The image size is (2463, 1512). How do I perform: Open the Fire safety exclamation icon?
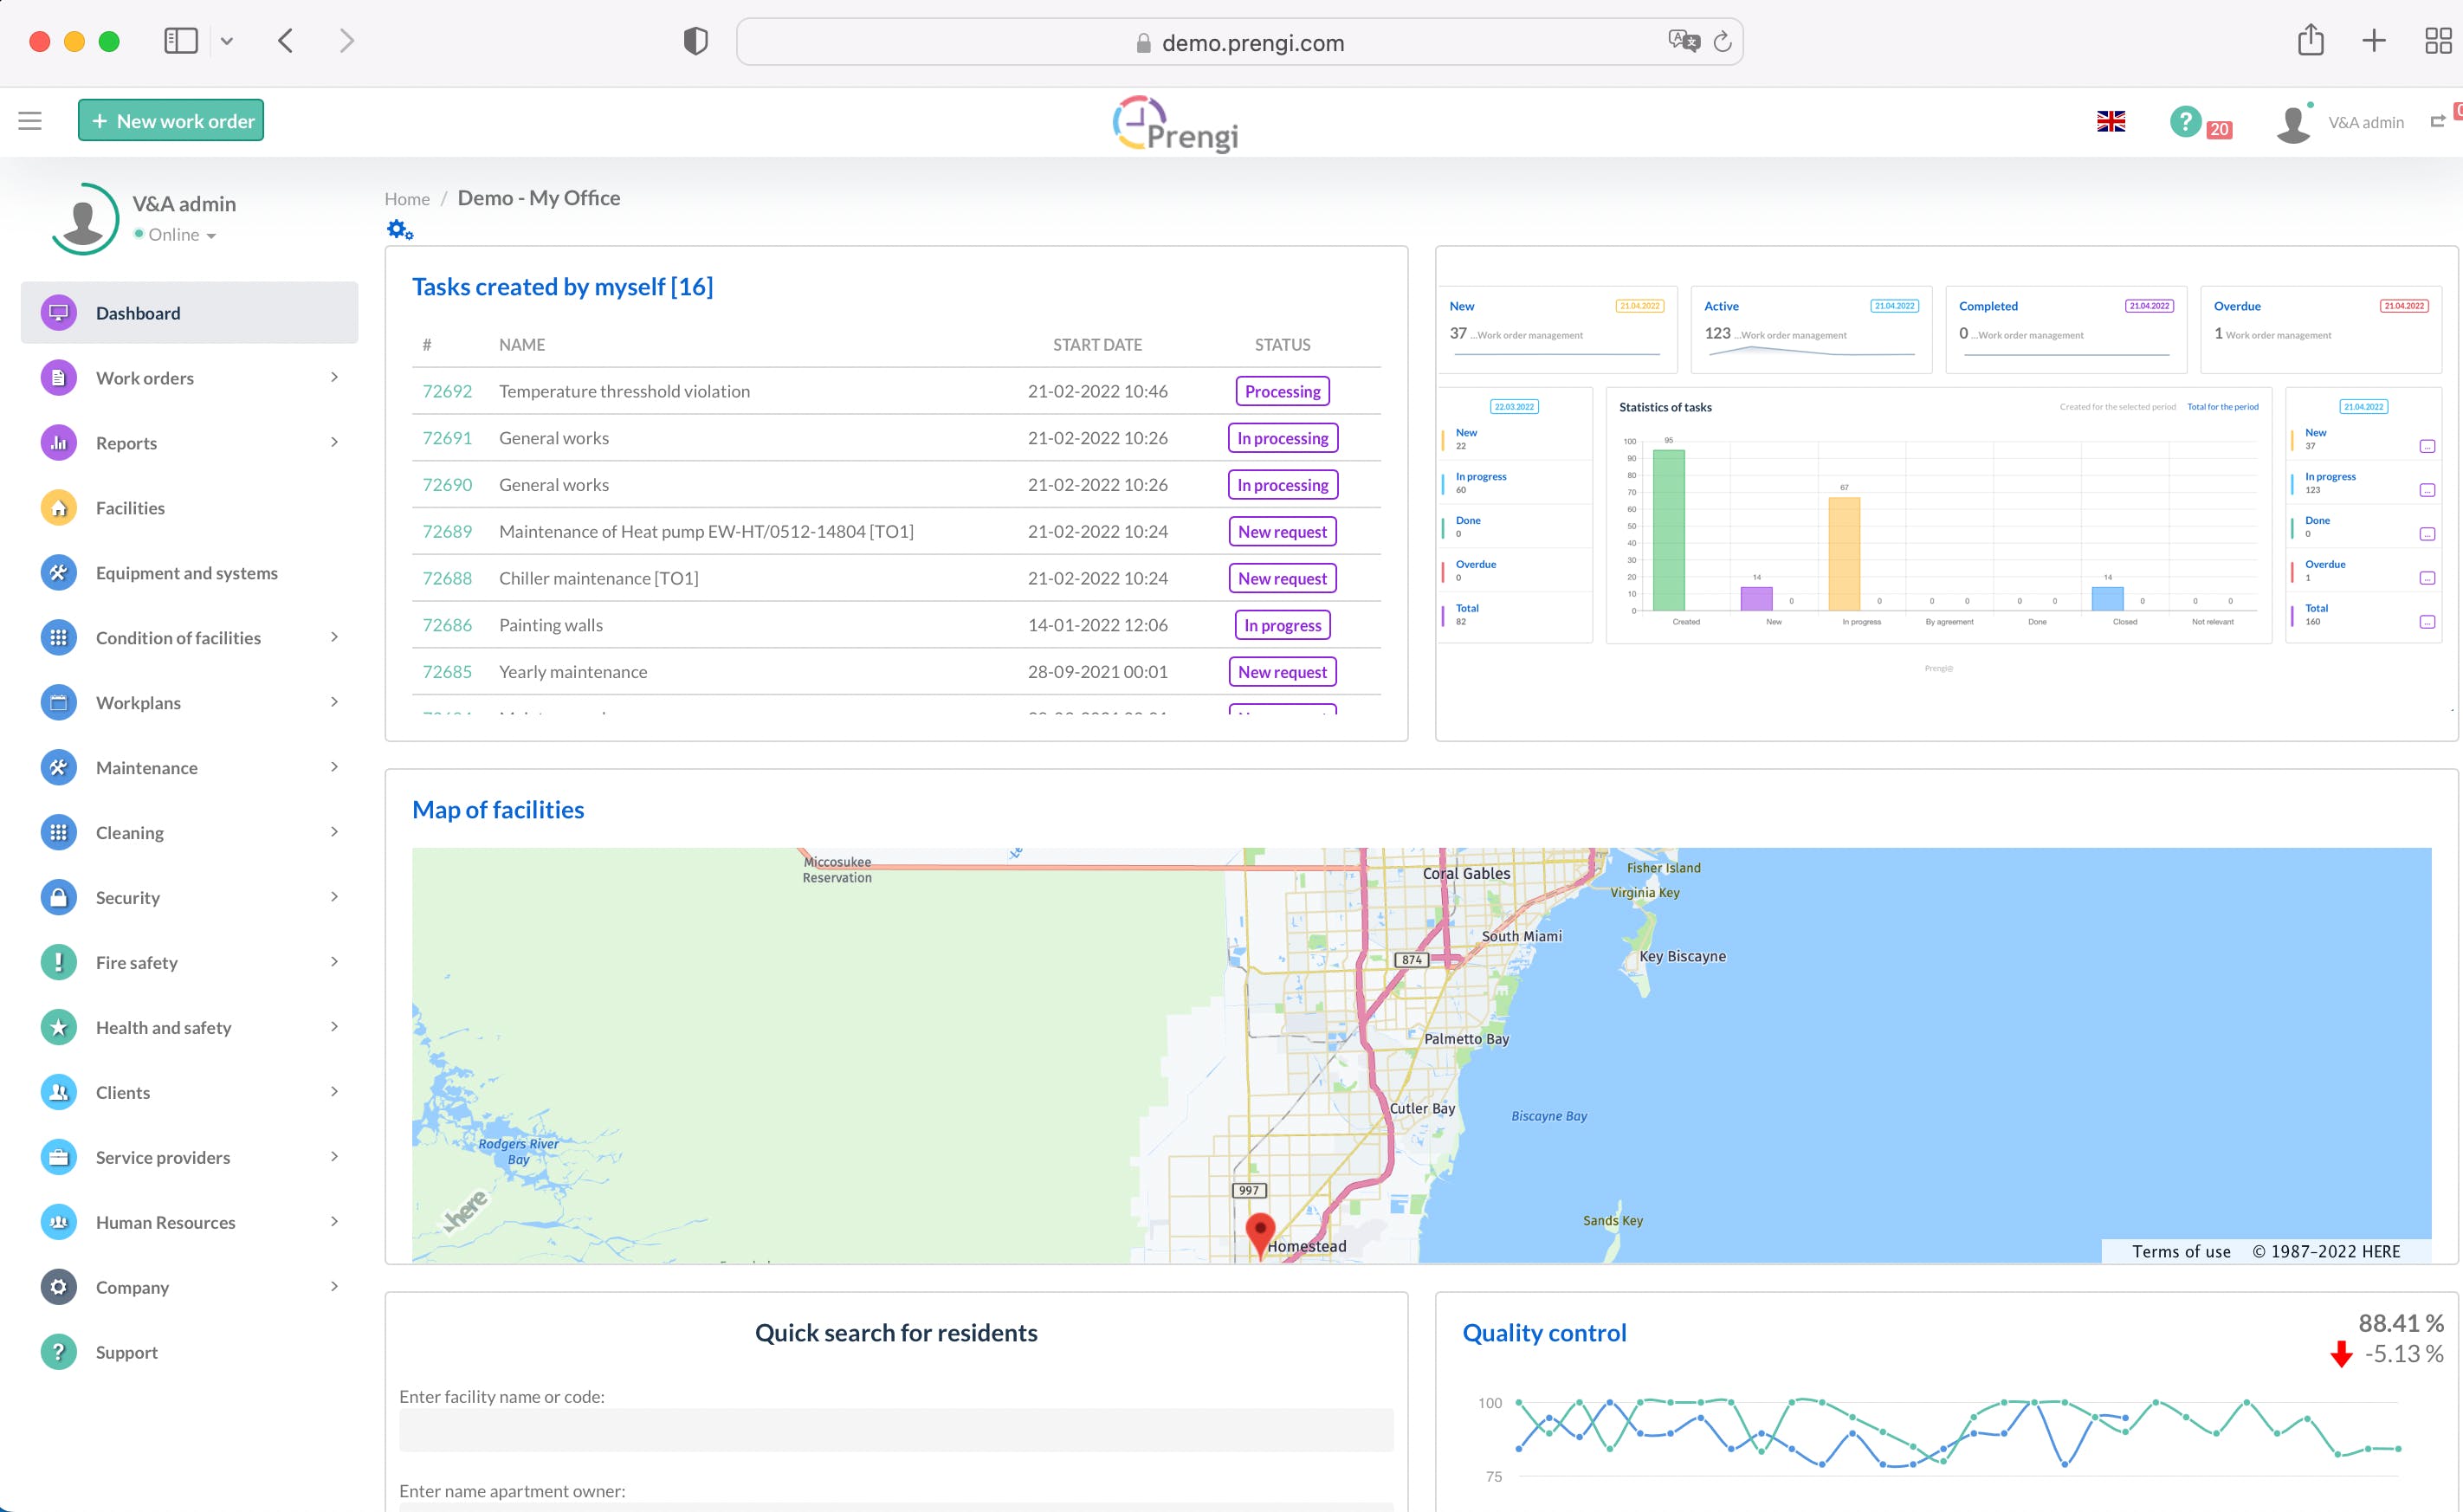59,963
